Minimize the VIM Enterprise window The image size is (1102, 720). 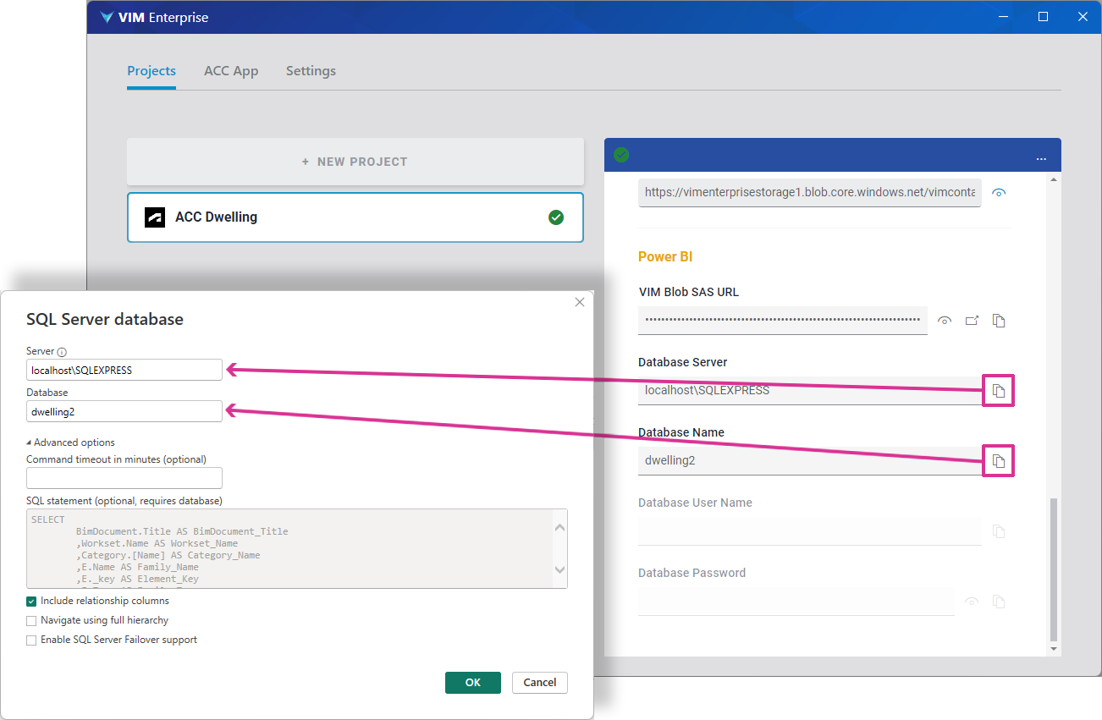point(1004,17)
